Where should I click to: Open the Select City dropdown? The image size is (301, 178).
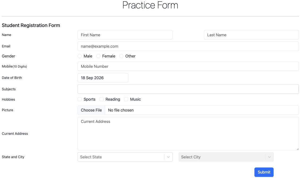226,157
